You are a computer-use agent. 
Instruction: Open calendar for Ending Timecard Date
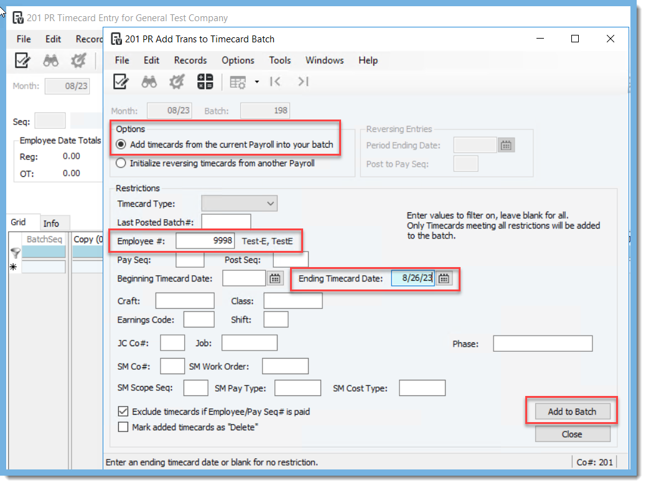444,278
